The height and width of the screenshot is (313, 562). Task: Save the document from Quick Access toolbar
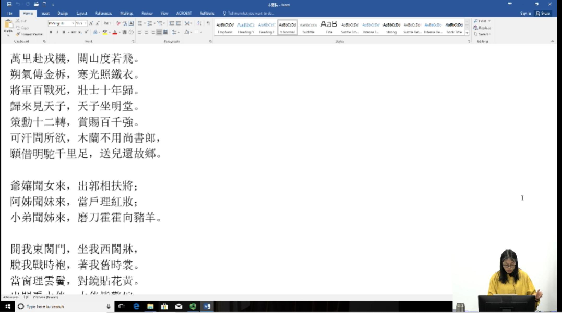tap(9, 4)
